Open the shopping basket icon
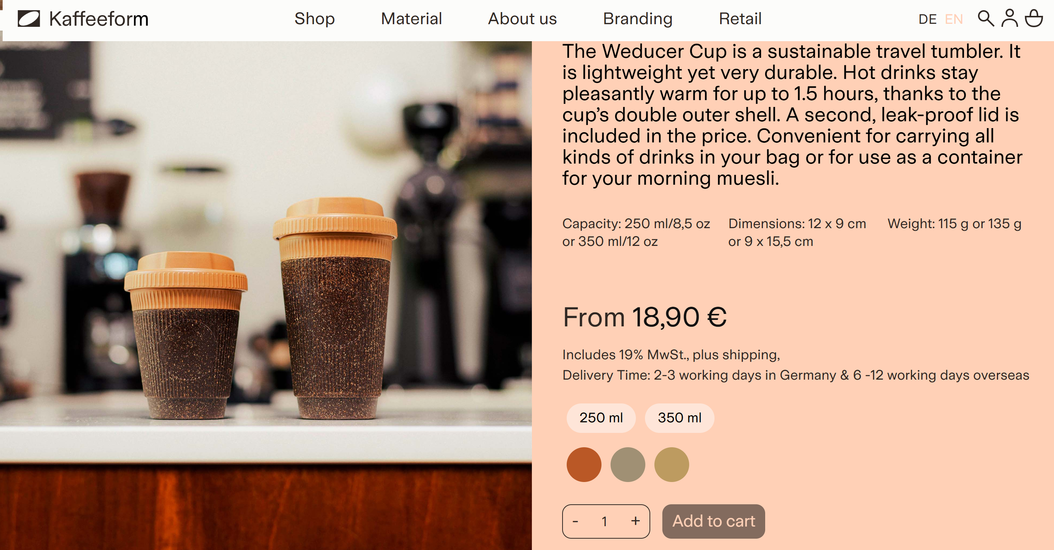 click(x=1034, y=19)
